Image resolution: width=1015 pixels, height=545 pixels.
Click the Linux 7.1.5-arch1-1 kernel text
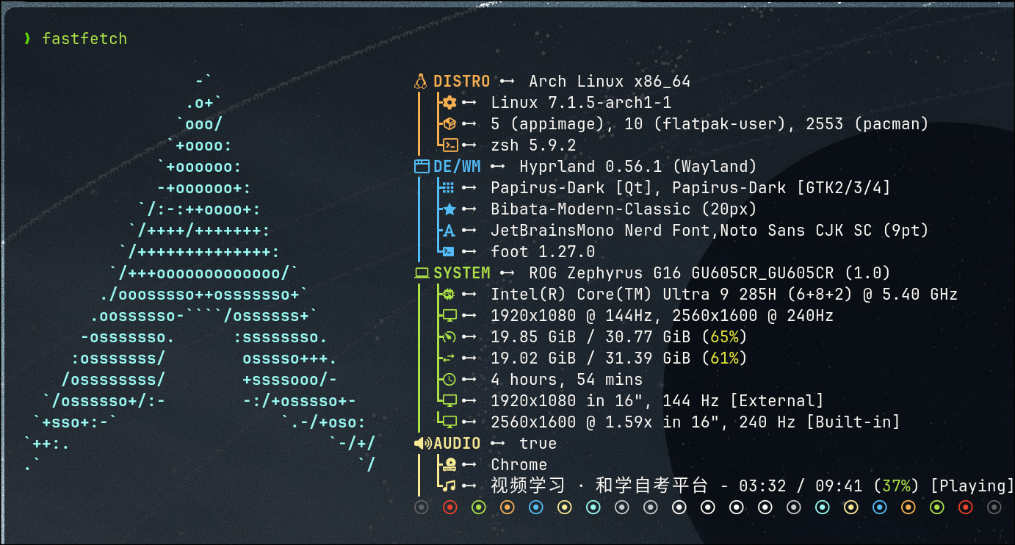581,103
